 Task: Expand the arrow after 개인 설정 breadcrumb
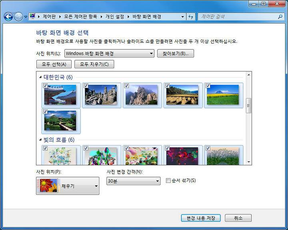pos(128,17)
